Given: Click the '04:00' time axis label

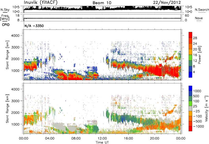Looking at the screenshot, I should (x=50, y=139).
